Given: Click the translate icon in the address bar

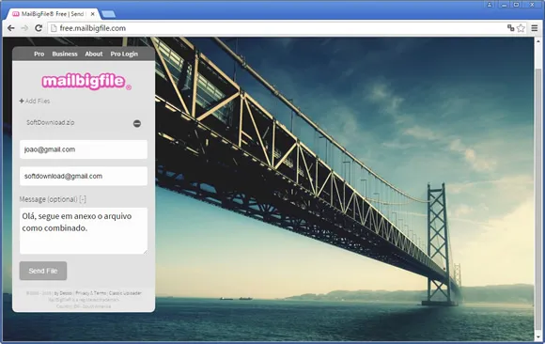Looking at the screenshot, I should pyautogui.click(x=510, y=28).
